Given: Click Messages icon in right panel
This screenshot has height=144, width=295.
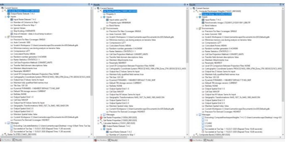Looking at the screenshot, I should (x=200, y=114).
